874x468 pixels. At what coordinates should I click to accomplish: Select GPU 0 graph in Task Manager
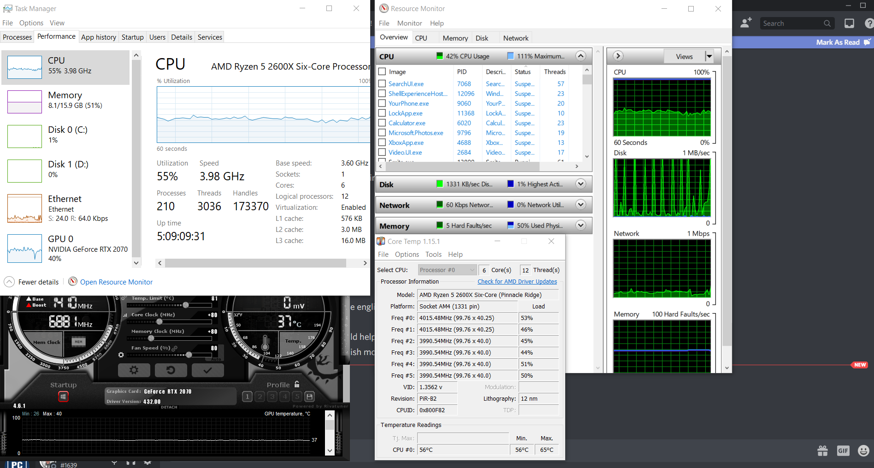click(25, 249)
